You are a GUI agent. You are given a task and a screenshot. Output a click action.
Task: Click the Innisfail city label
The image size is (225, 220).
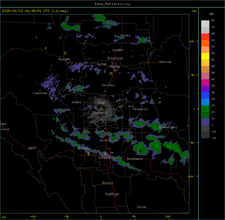[x=108, y=85]
